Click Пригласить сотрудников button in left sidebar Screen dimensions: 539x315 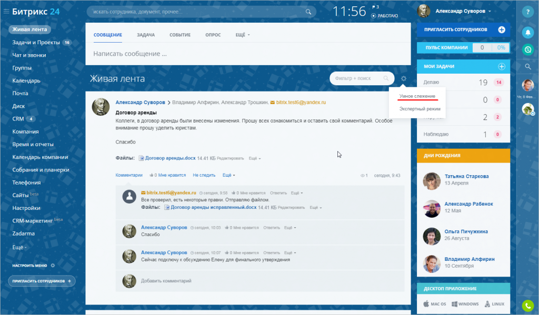click(42, 281)
